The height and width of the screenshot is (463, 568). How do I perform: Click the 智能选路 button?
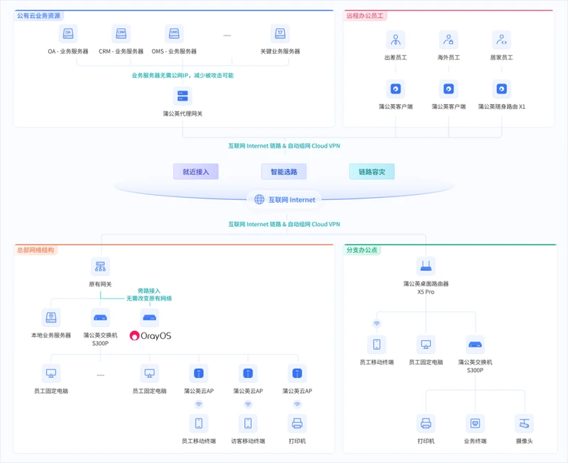click(284, 172)
